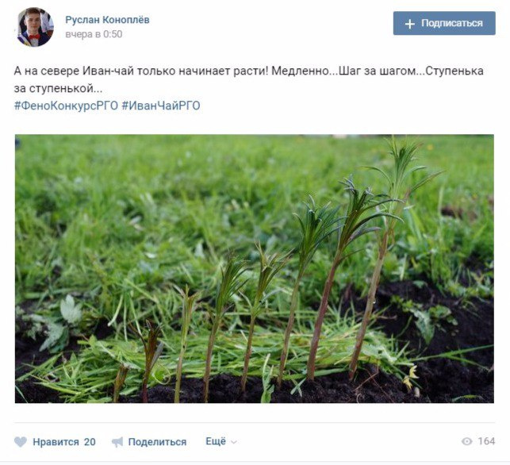Click the like count number 20

pyautogui.click(x=90, y=441)
